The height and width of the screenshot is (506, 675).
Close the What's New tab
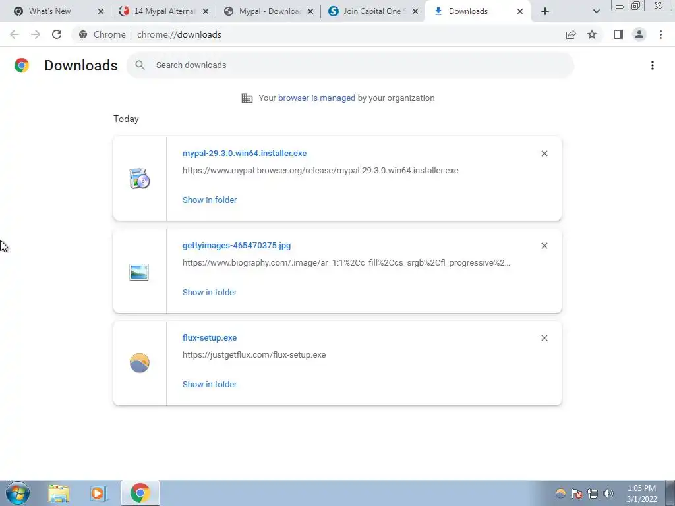click(x=101, y=11)
